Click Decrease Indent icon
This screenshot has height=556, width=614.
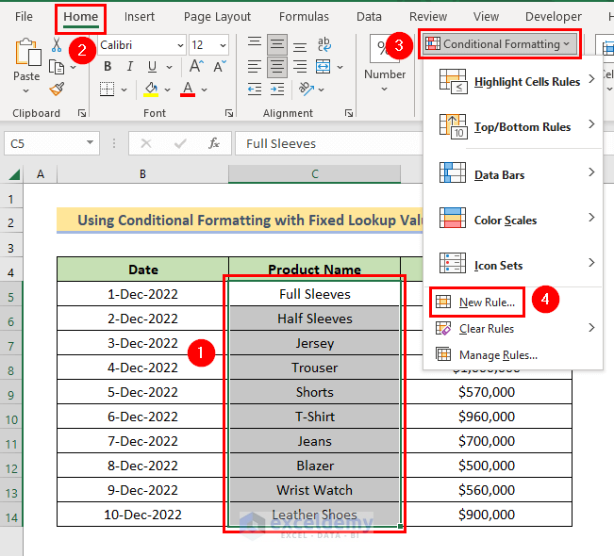(x=255, y=90)
